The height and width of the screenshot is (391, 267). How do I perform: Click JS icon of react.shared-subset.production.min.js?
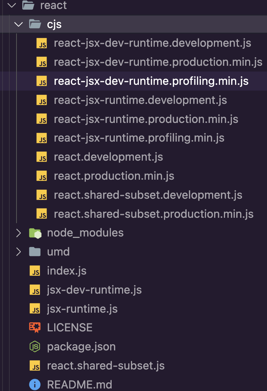(x=42, y=214)
